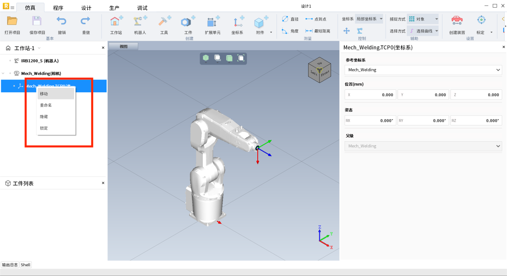Click the fit-to-view icon in viewport toolbar
The height and width of the screenshot is (276, 507).
(x=240, y=58)
